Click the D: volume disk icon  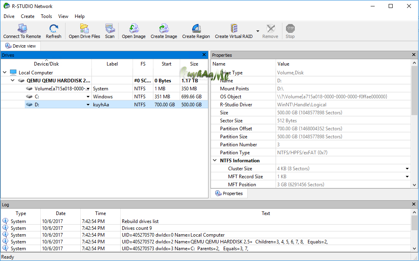point(29,105)
